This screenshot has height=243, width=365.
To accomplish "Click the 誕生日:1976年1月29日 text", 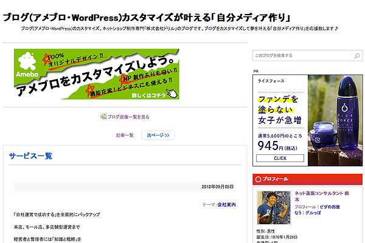I will (x=277, y=237).
